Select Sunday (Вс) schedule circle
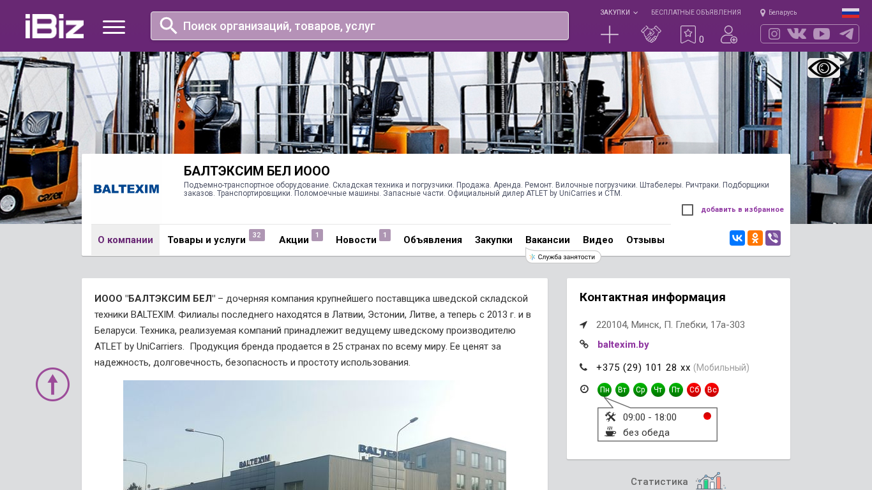This screenshot has height=490, width=872. coord(712,390)
